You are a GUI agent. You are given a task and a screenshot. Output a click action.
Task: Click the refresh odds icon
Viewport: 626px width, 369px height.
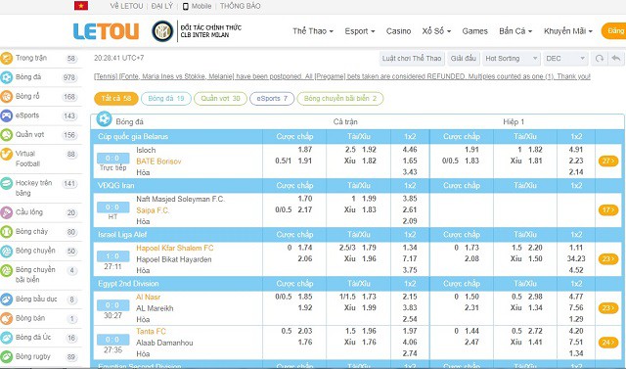click(x=599, y=59)
